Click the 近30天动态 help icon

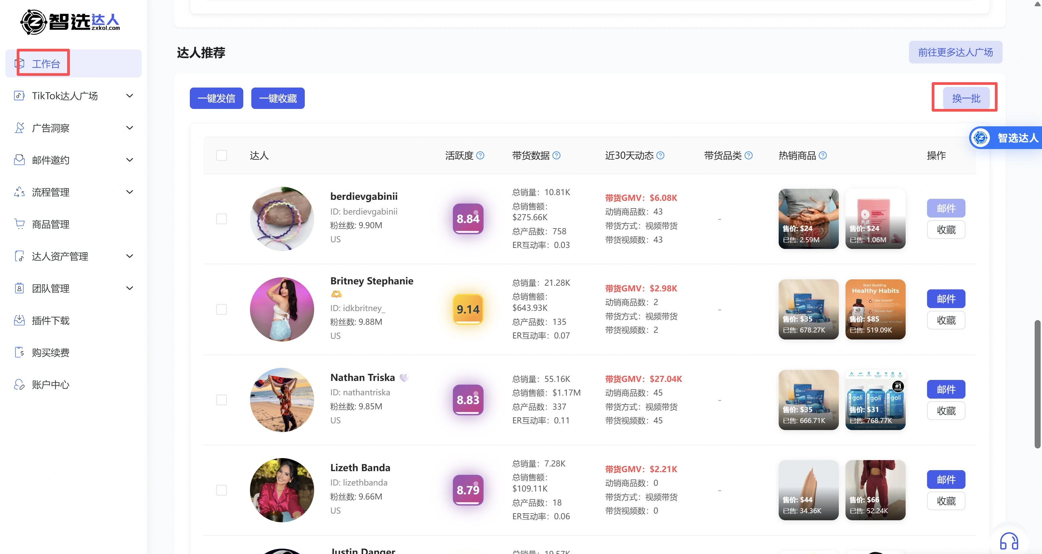point(660,155)
